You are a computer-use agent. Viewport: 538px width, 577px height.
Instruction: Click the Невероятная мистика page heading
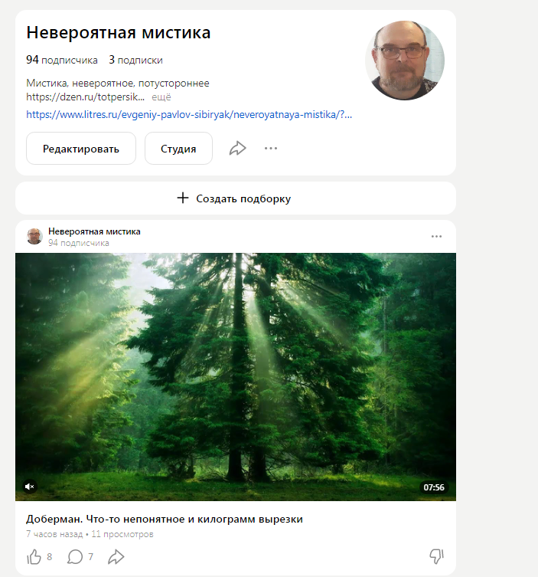point(119,32)
